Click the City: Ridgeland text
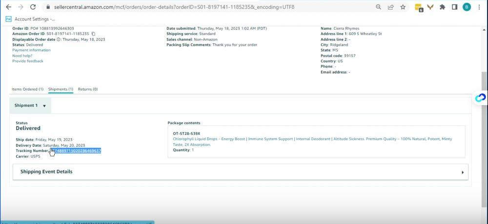Viewport: 488px width, 224px height. [334, 45]
